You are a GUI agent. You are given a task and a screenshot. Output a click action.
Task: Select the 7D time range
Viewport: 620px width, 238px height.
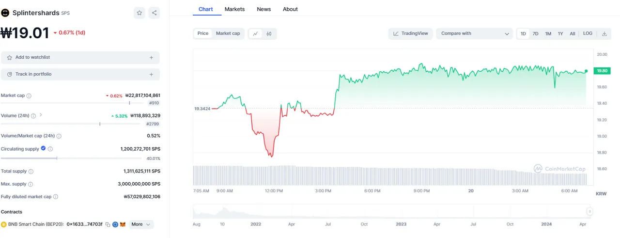[x=536, y=34]
